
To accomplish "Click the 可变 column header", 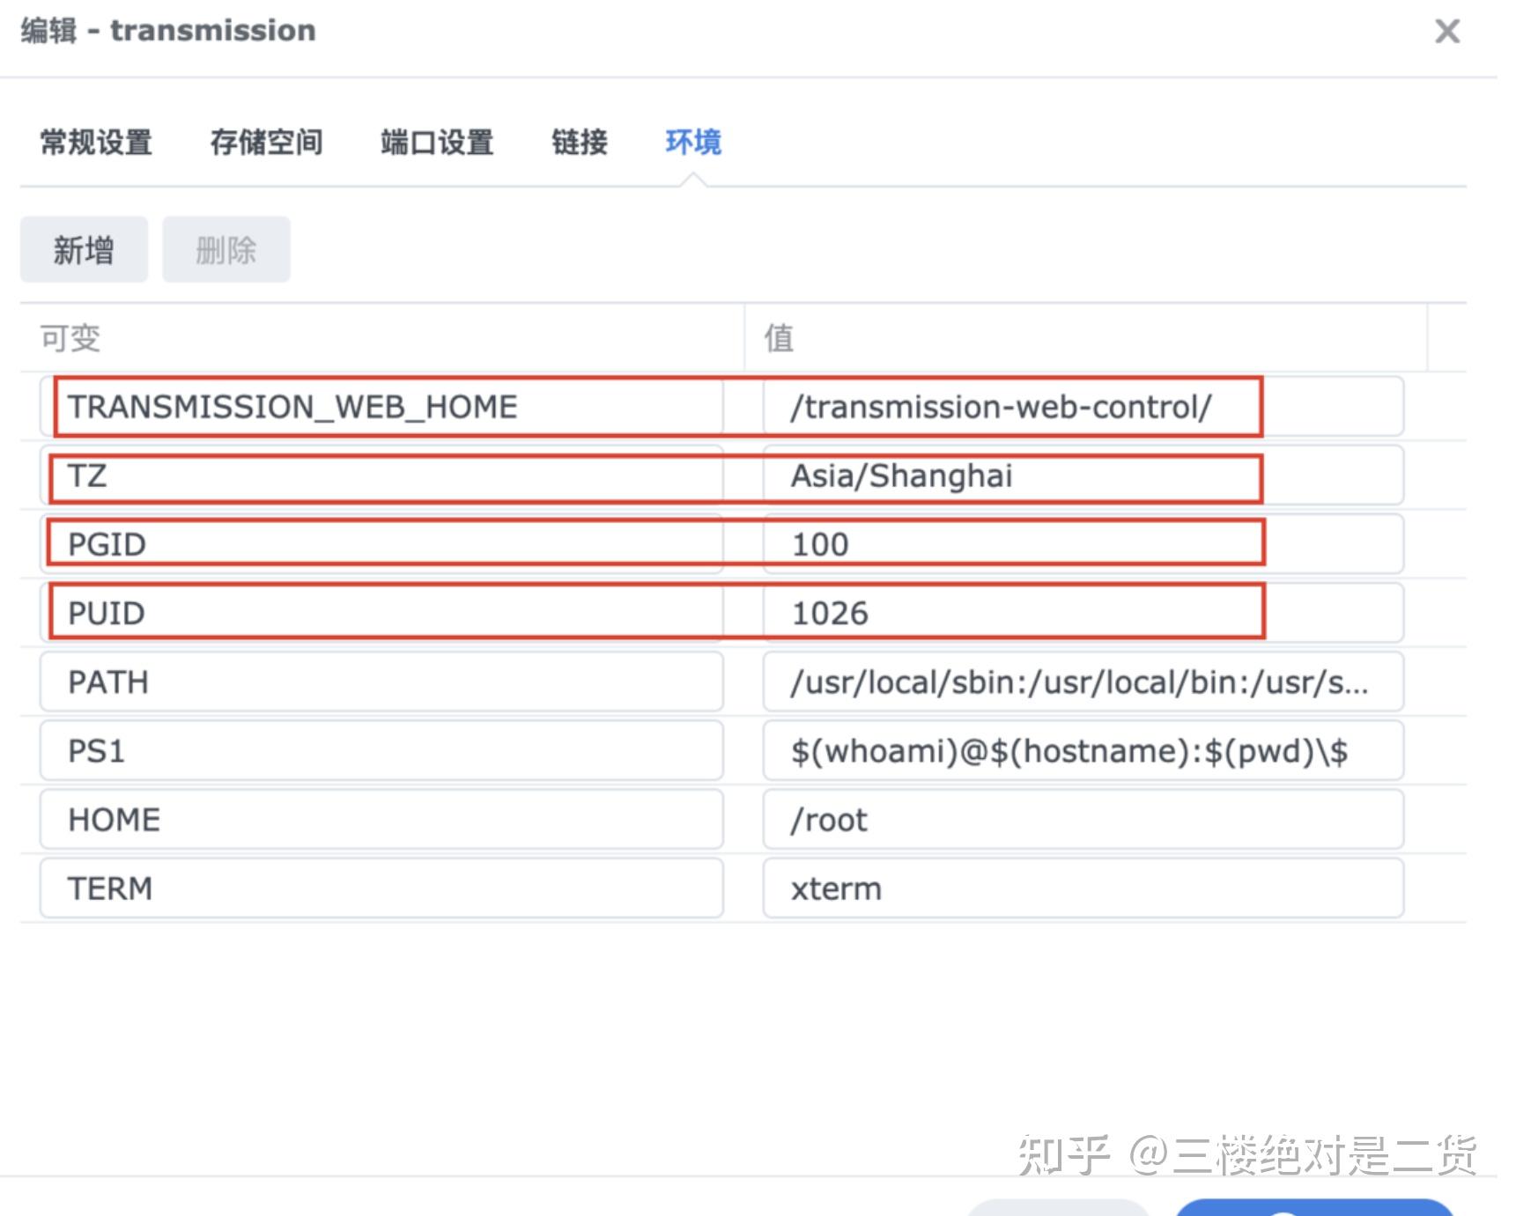I will (x=70, y=337).
